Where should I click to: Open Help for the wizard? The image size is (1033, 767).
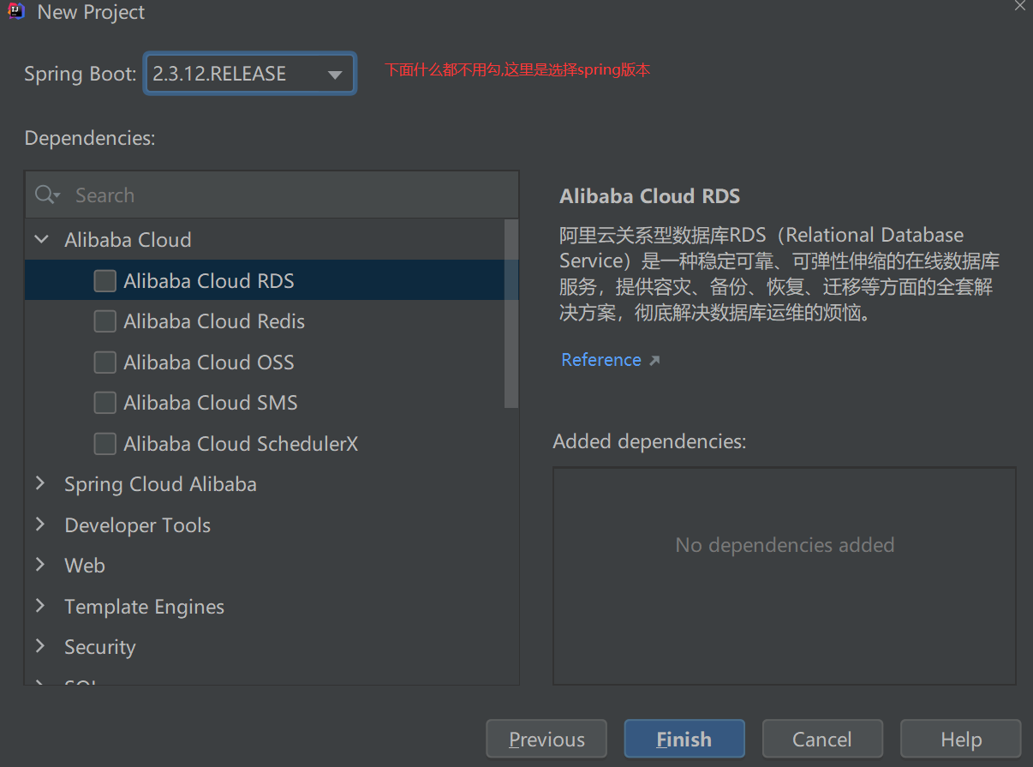(960, 739)
